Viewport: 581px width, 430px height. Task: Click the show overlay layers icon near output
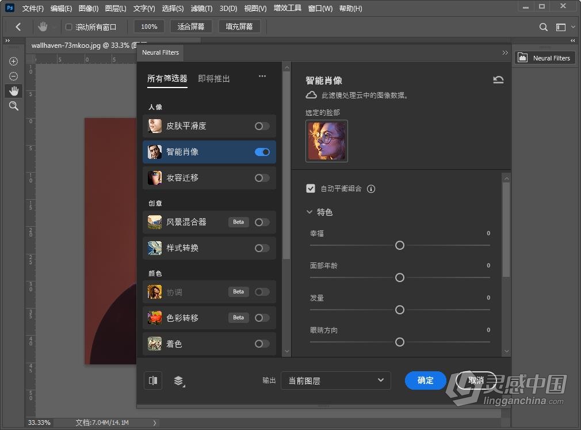click(x=178, y=380)
